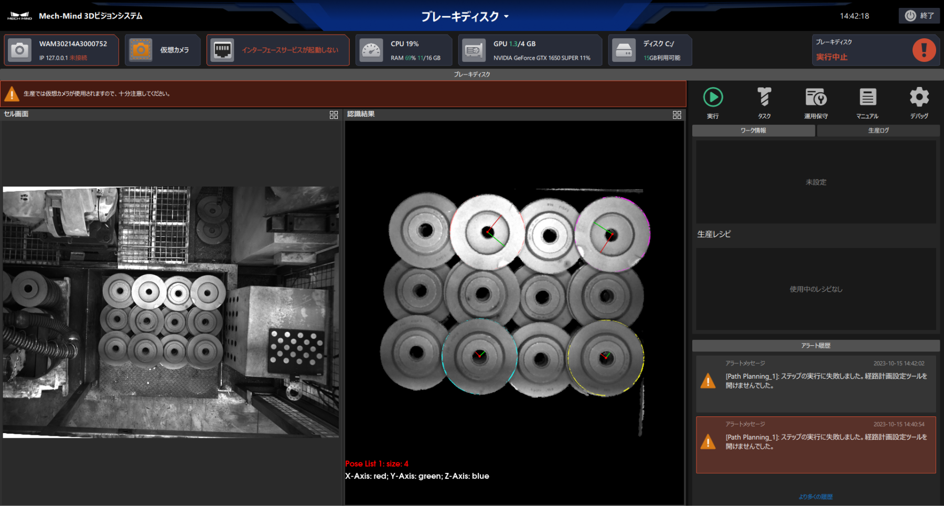Select the 14:40:54 highlighted alert message
Viewport: 944px width, 506px height.
coord(816,445)
